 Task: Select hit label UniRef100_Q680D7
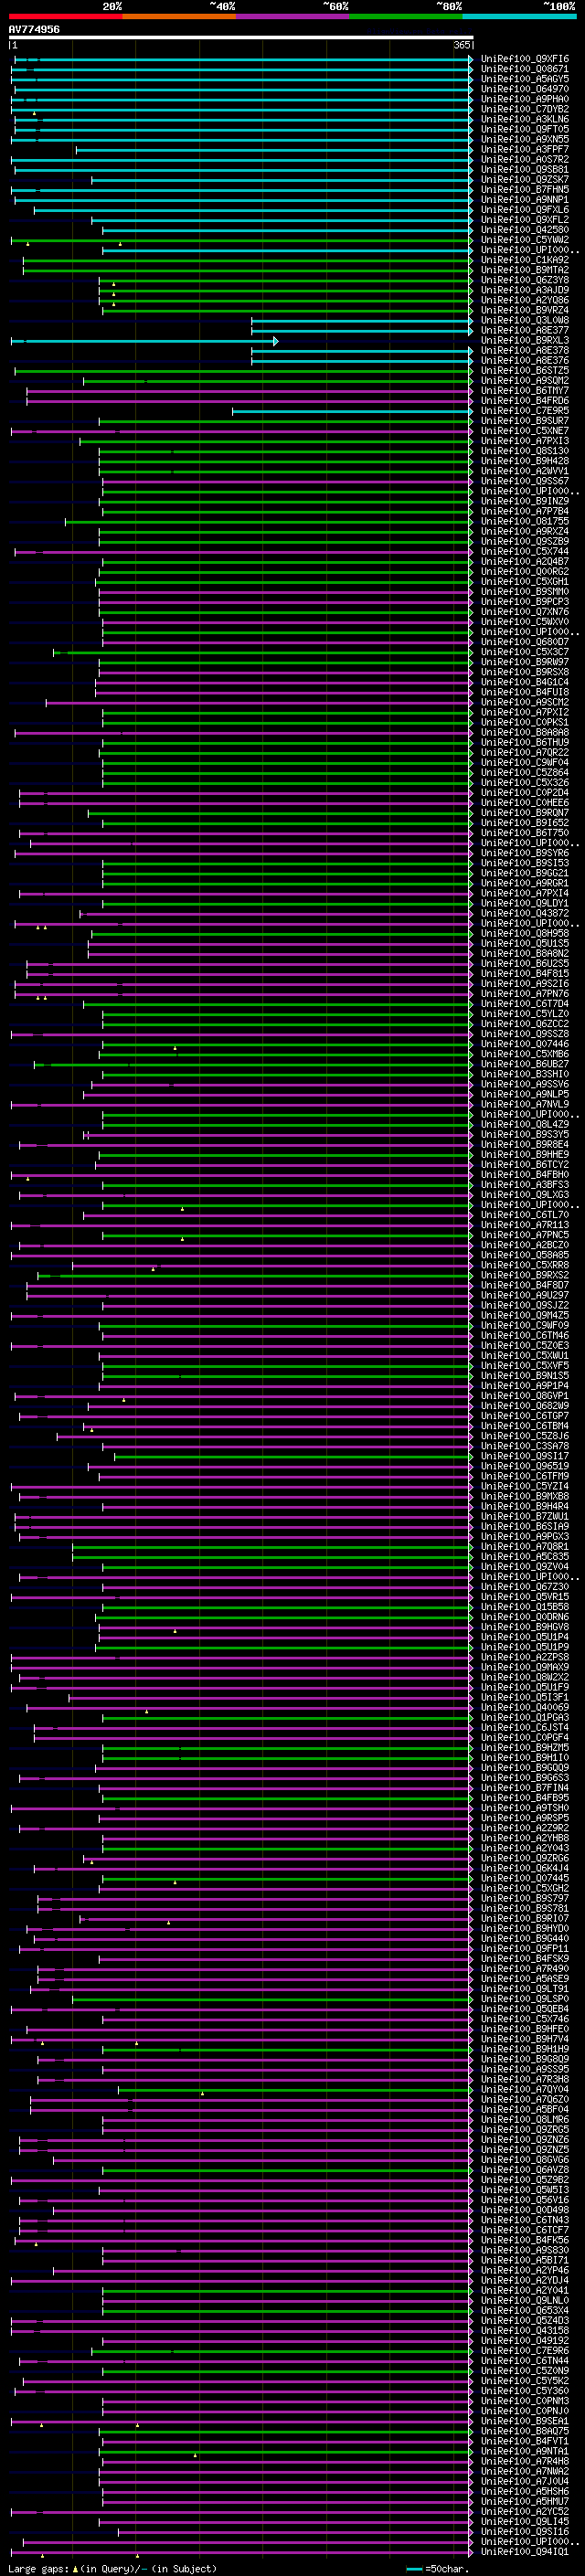point(525,642)
